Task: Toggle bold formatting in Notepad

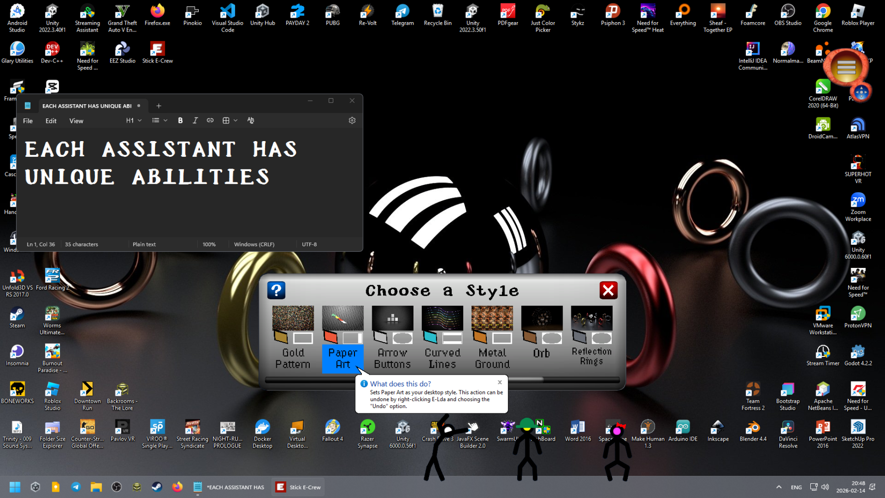Action: click(x=180, y=120)
